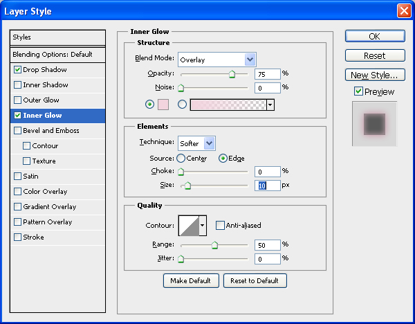
Task: Select the Outer Glow style entry
Action: [x=41, y=100]
